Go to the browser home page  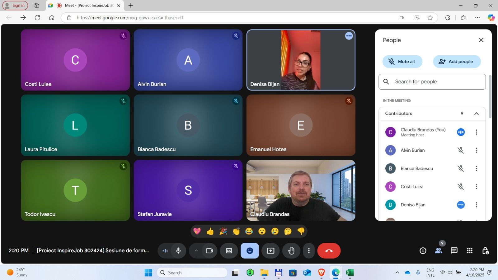point(52,18)
